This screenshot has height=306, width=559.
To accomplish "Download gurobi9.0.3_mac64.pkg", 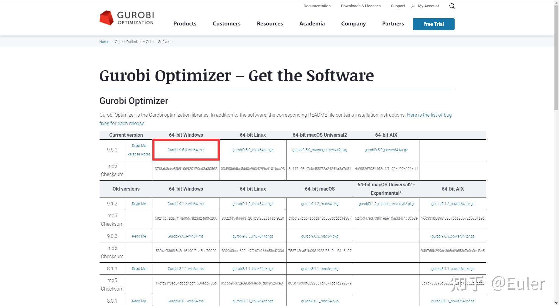I will coord(320,236).
